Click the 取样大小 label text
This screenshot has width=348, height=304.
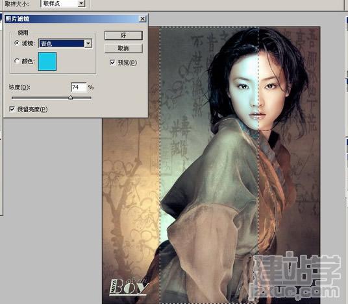click(17, 4)
